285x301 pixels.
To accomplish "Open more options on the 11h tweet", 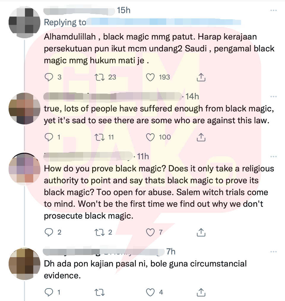I will tap(273, 157).
